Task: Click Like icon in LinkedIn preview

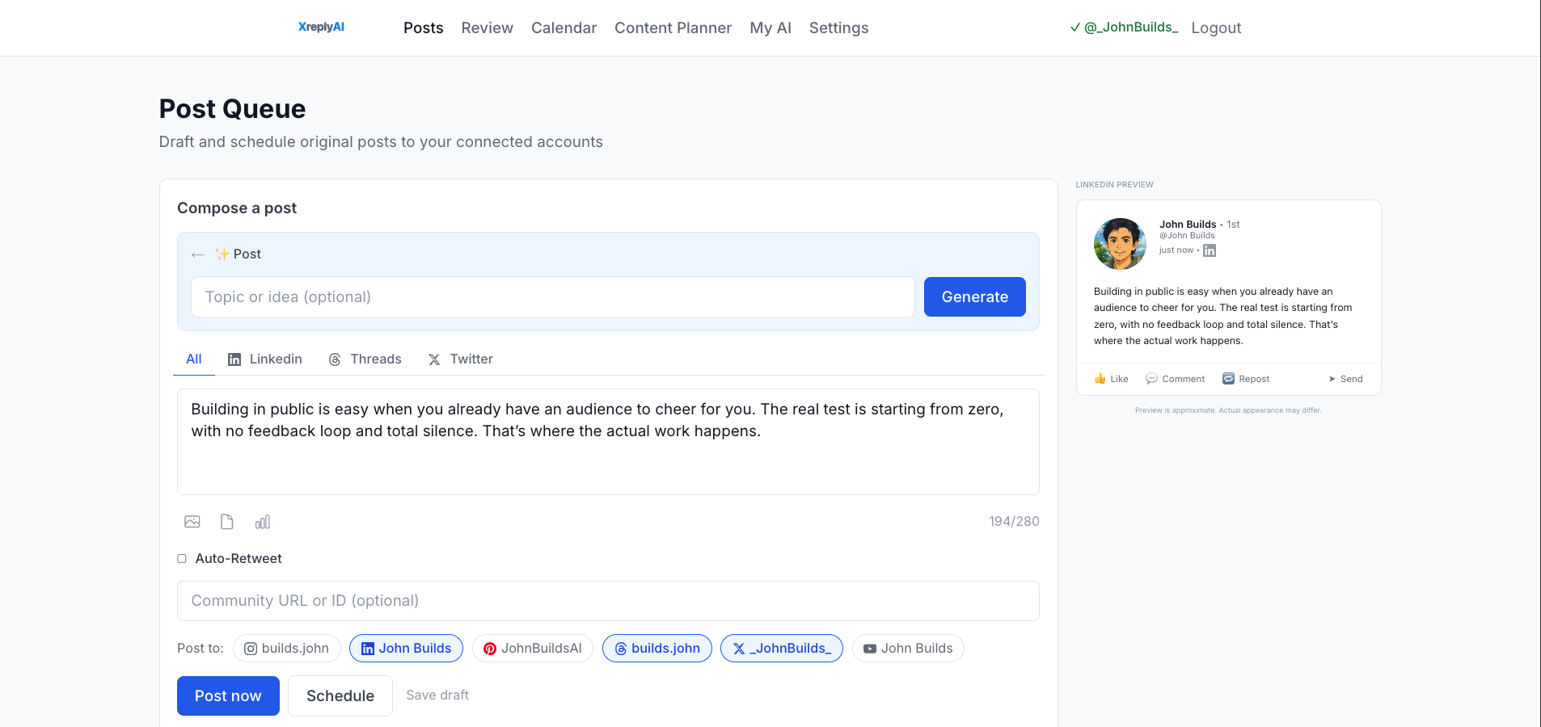Action: pos(1100,379)
